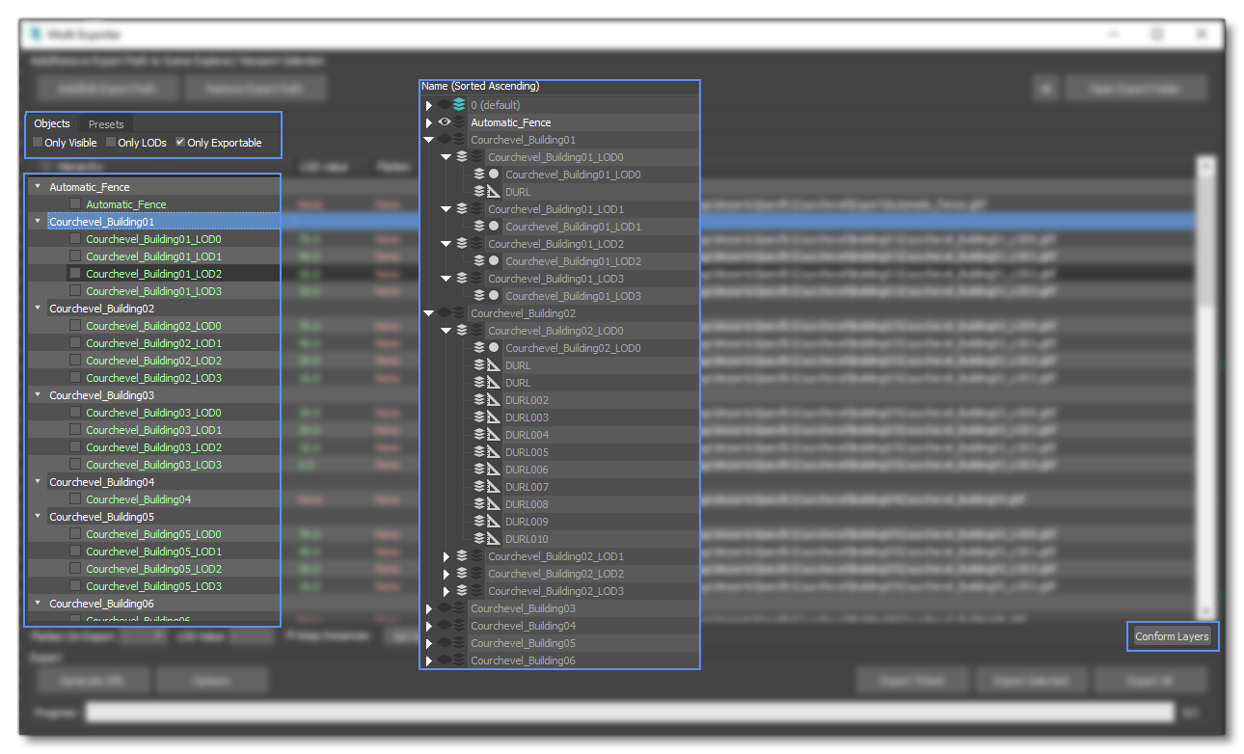The height and width of the screenshot is (754, 1244).
Task: Click the layer icon next to Courchevel_Building02
Action: (460, 312)
